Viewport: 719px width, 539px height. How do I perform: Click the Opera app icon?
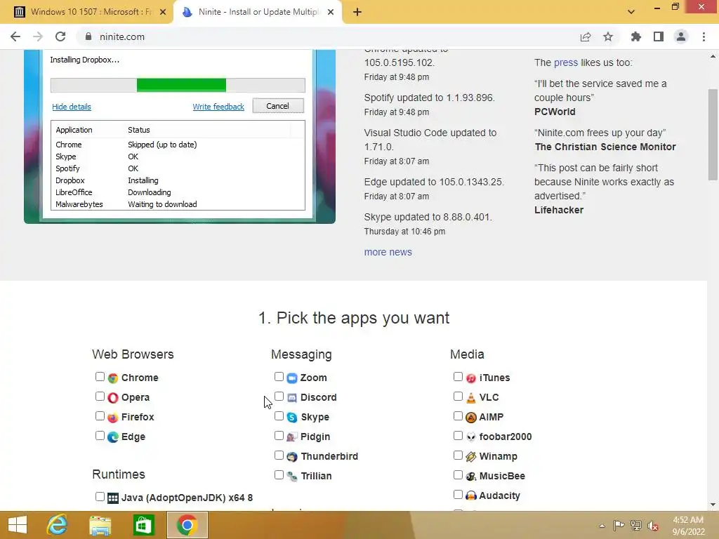(113, 398)
